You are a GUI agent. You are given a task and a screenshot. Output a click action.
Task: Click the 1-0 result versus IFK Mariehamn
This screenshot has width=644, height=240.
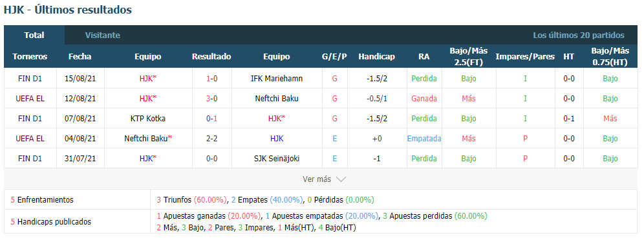(212, 79)
